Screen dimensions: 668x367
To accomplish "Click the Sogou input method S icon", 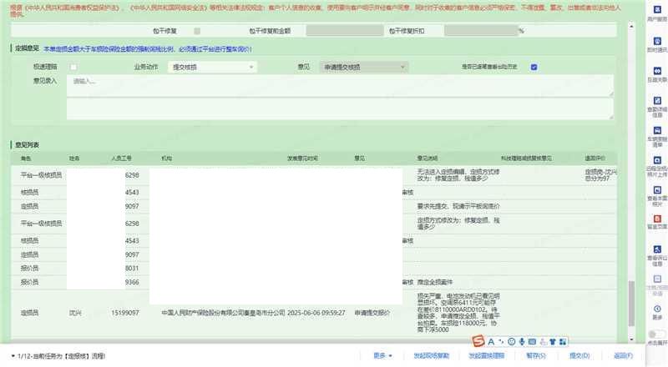I will click(478, 341).
